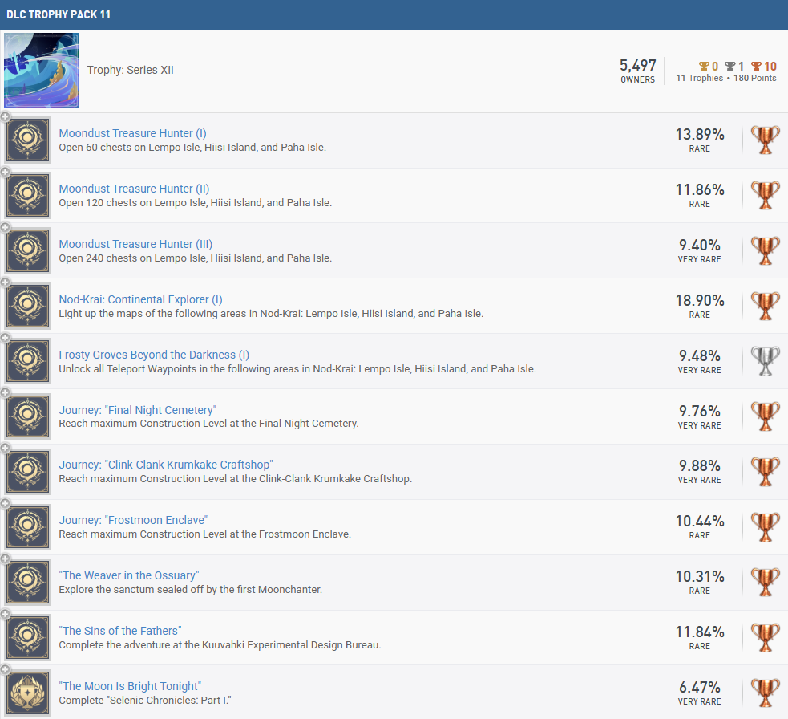Click the "The Weaver in the Ossuary" emblem
Image resolution: width=788 pixels, height=719 pixels.
(28, 582)
